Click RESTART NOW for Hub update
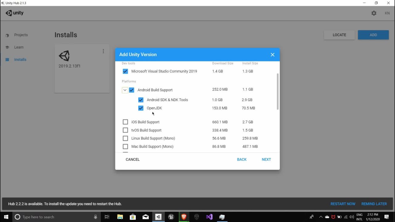Viewport: 395px width, 222px height. [343, 204]
